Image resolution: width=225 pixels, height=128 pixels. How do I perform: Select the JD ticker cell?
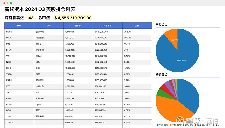(19, 92)
